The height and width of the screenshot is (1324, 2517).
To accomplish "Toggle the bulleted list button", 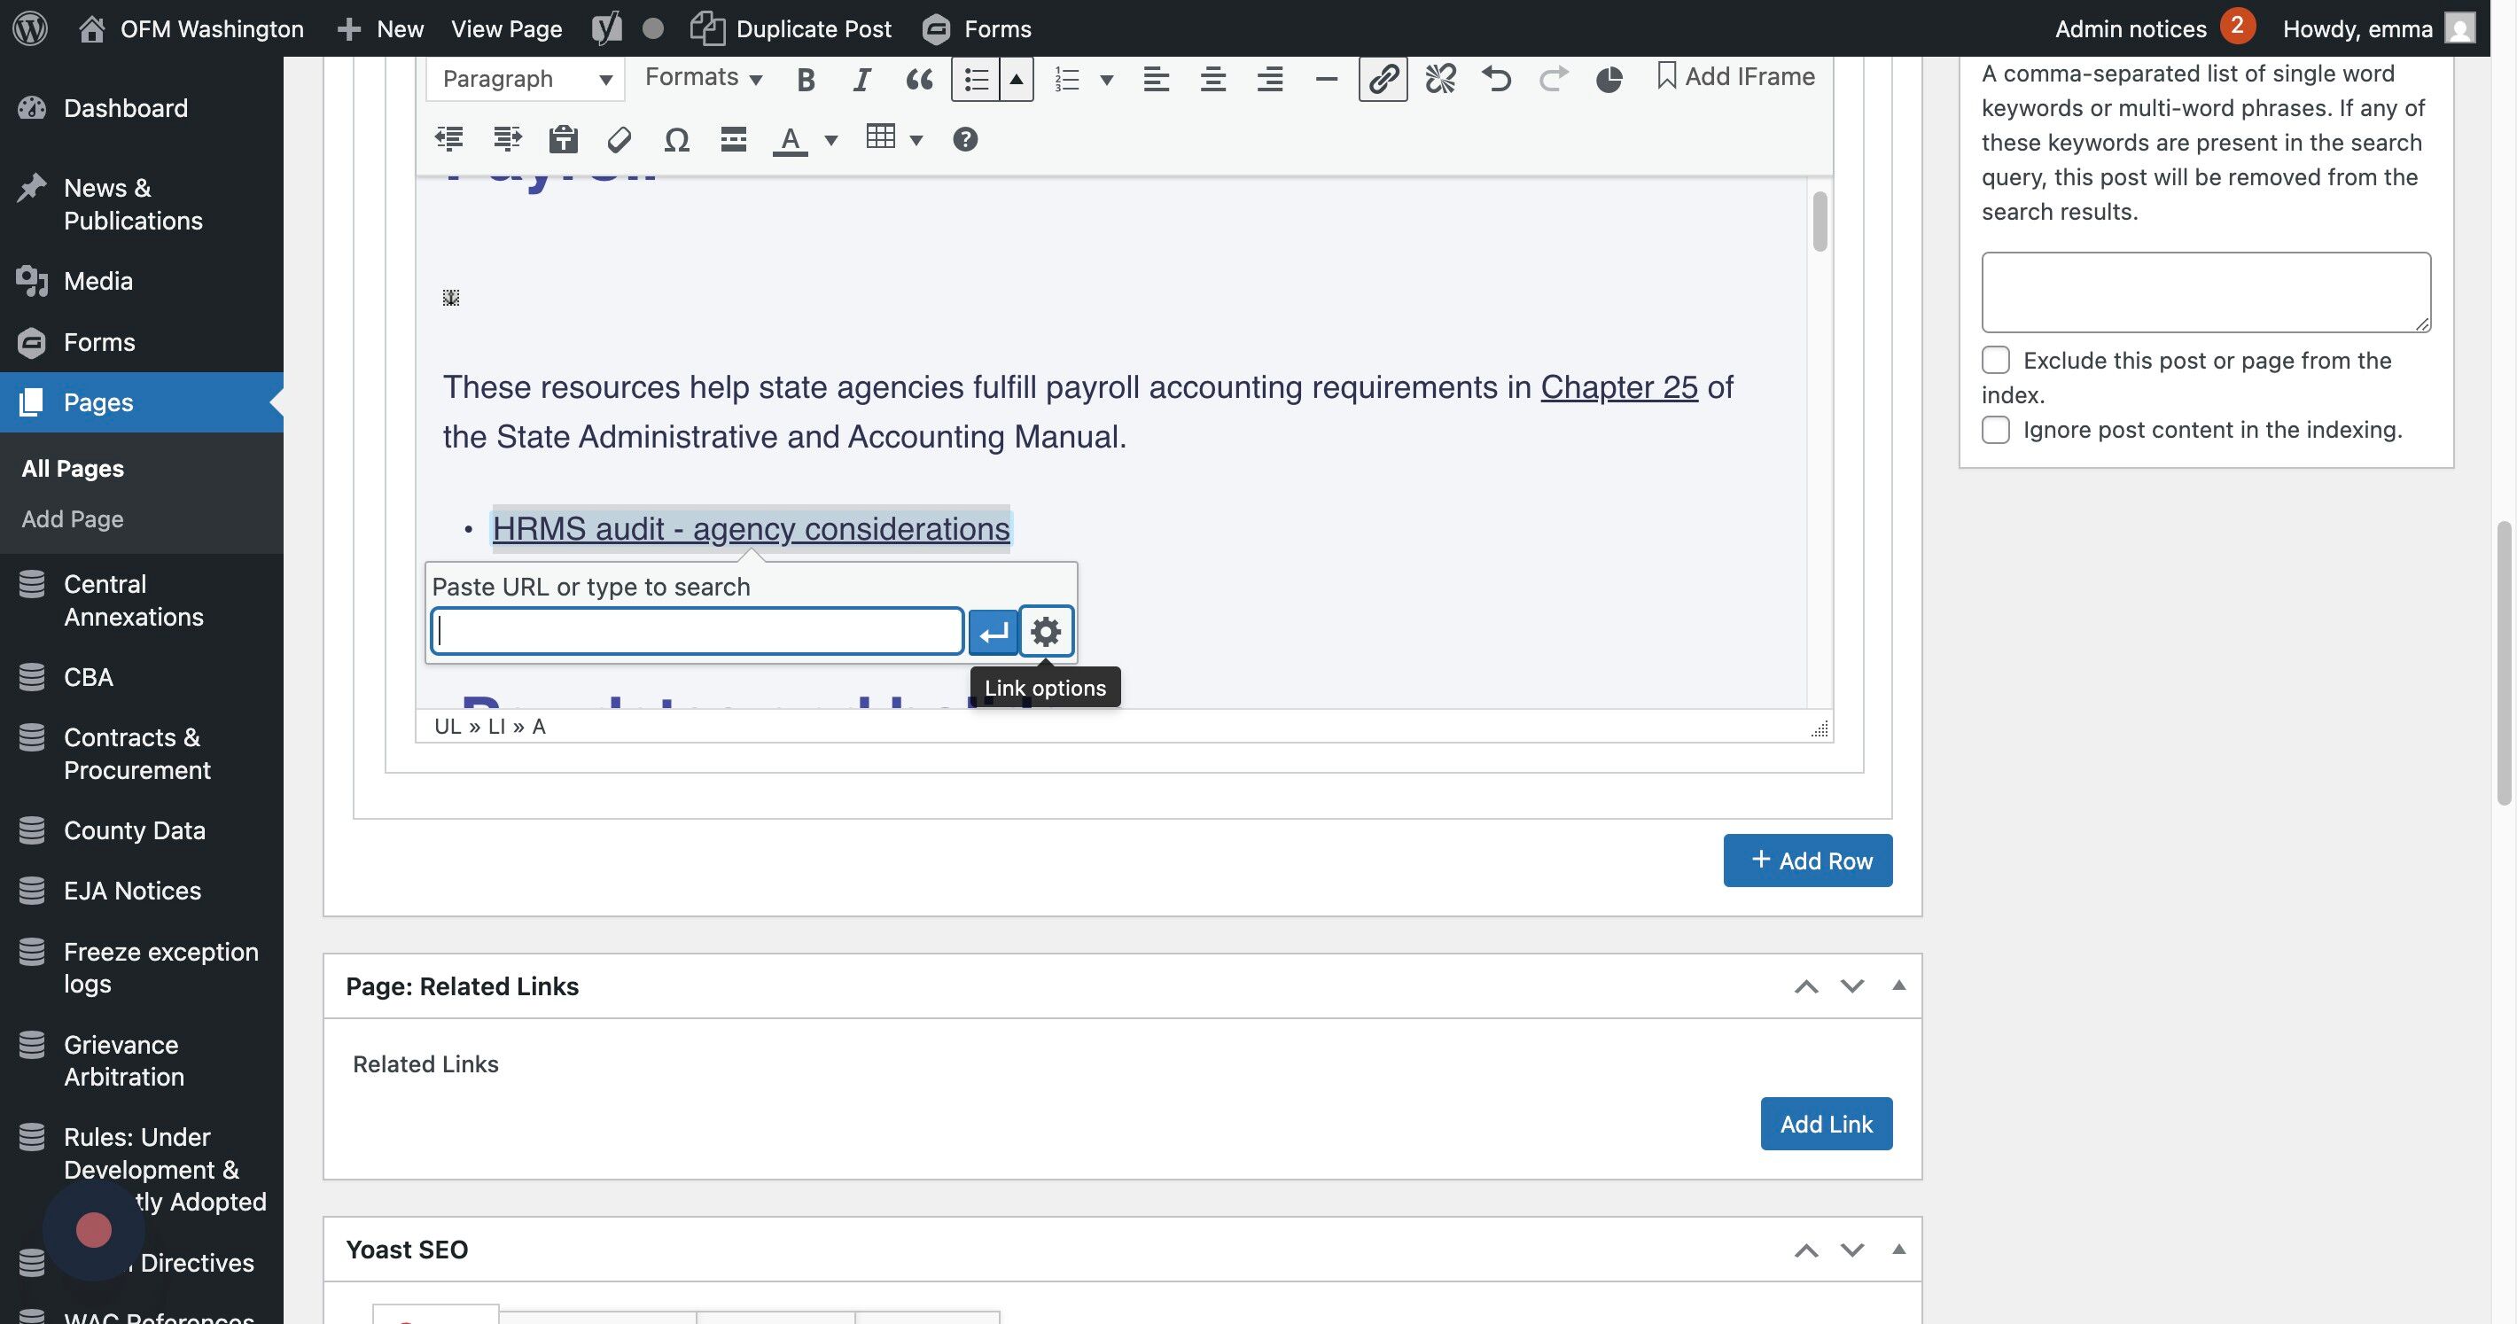I will tap(975, 79).
